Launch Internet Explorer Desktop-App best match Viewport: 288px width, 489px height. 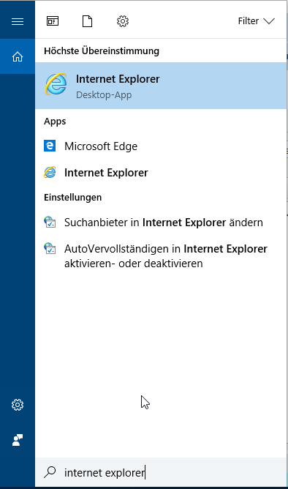click(x=161, y=86)
